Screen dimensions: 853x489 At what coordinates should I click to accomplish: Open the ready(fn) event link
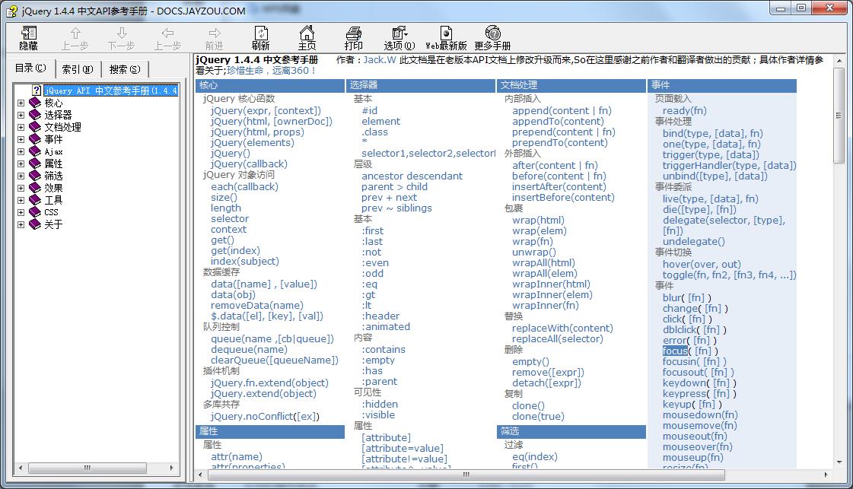pos(684,111)
